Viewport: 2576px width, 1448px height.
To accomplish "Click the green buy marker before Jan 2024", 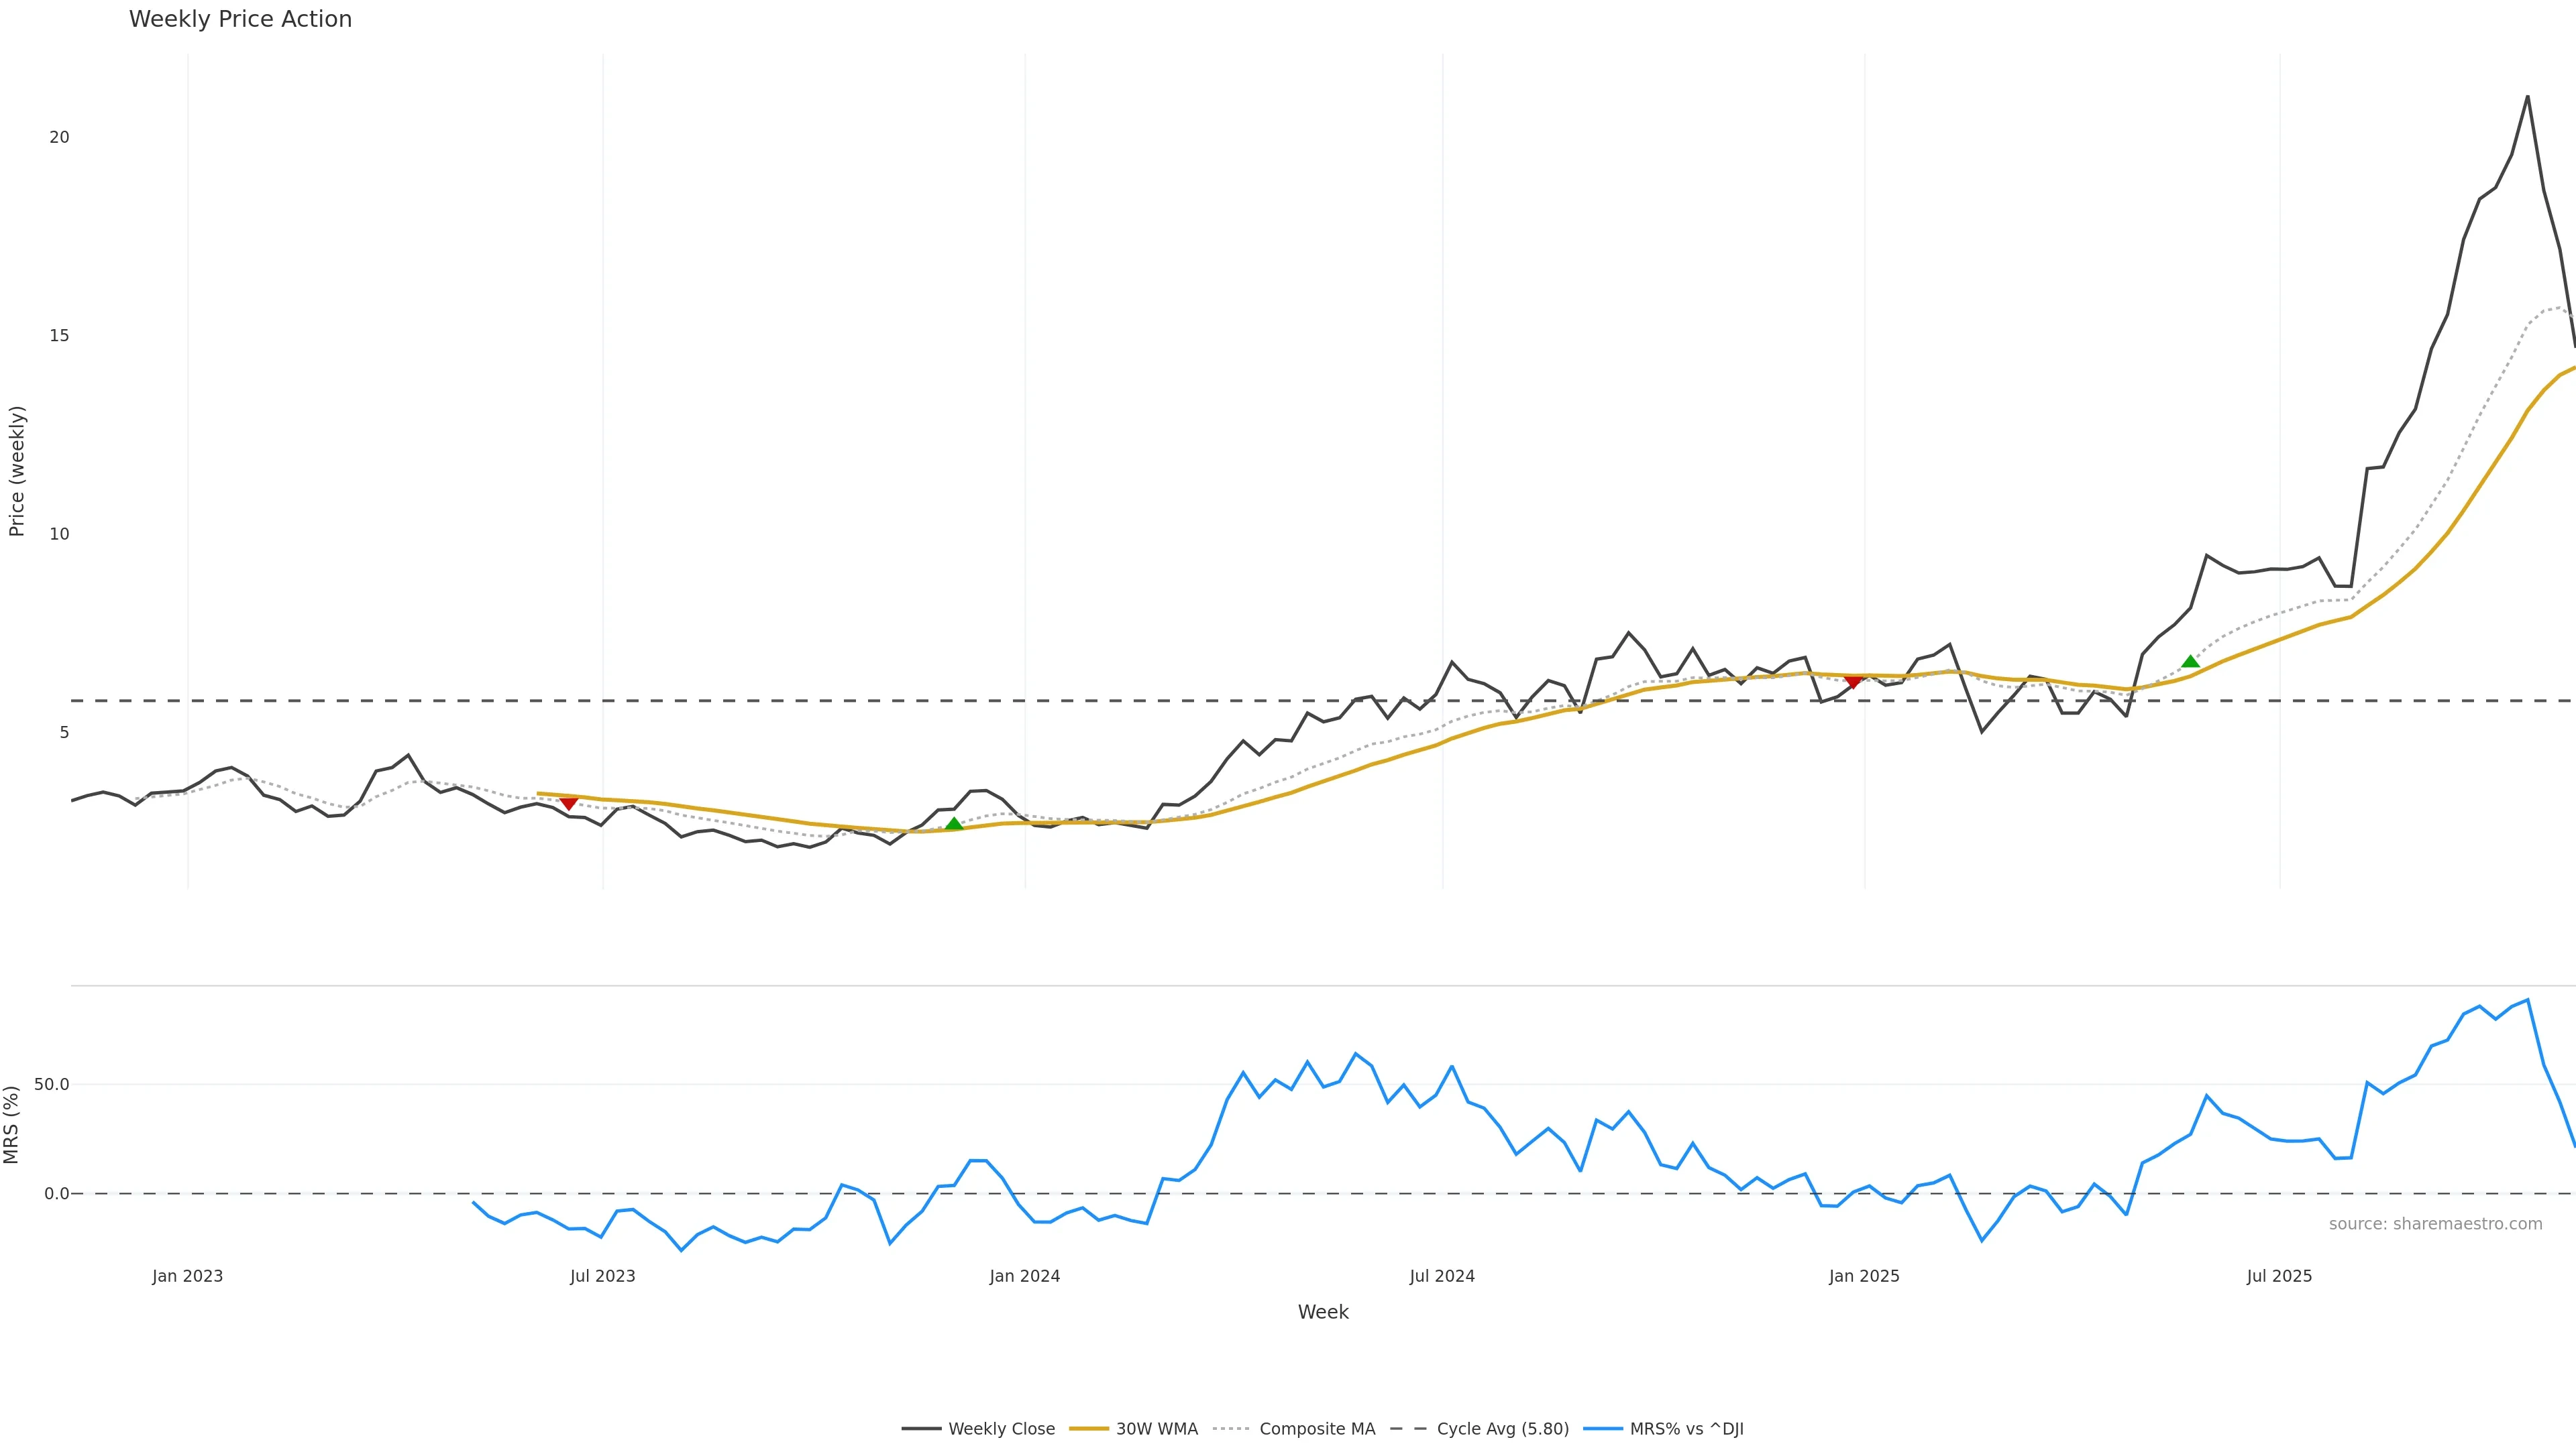I will [x=954, y=823].
